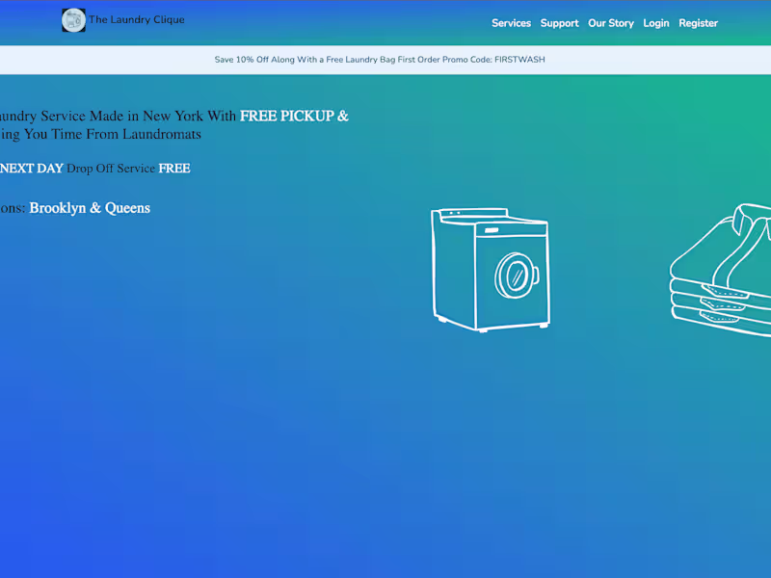Go to the Support page
The width and height of the screenshot is (771, 578).
(x=560, y=23)
